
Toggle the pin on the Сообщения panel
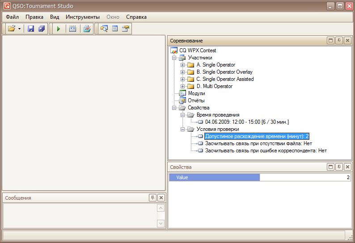coord(152,198)
